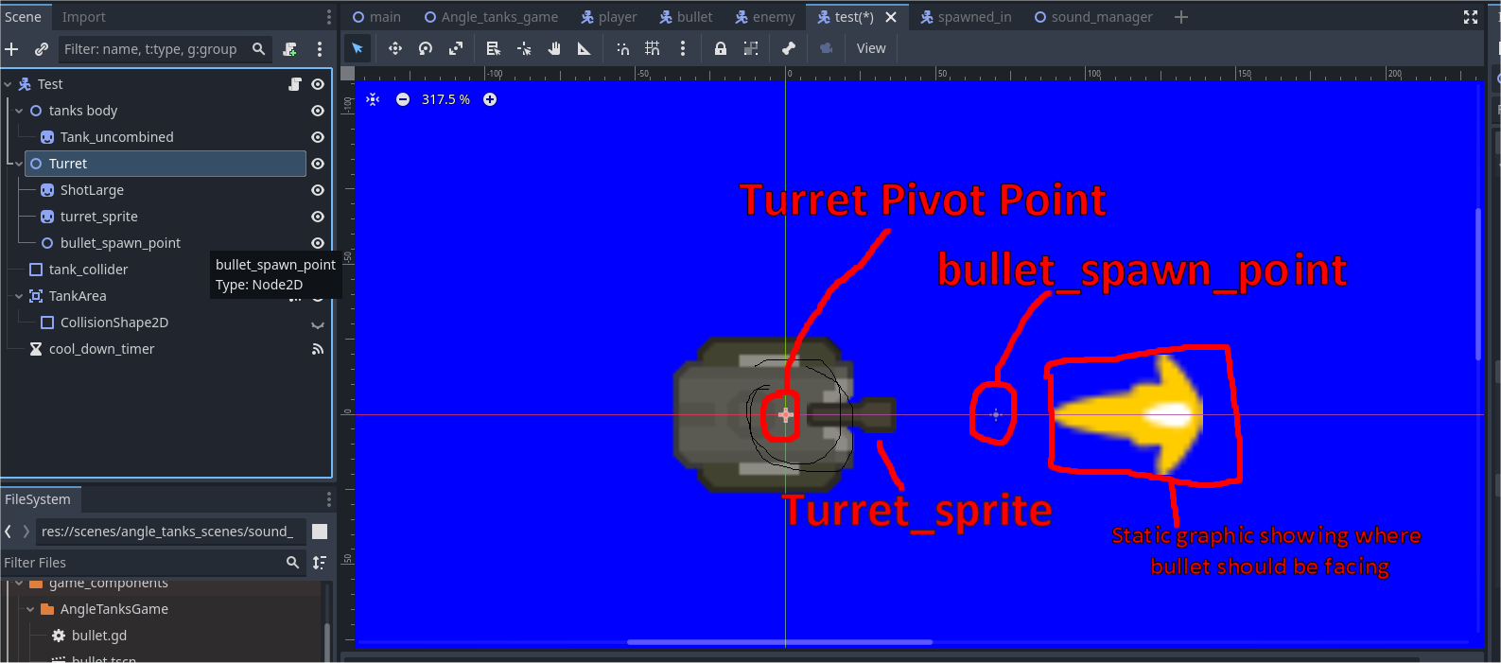Select the Ruler mode tool

point(585,48)
